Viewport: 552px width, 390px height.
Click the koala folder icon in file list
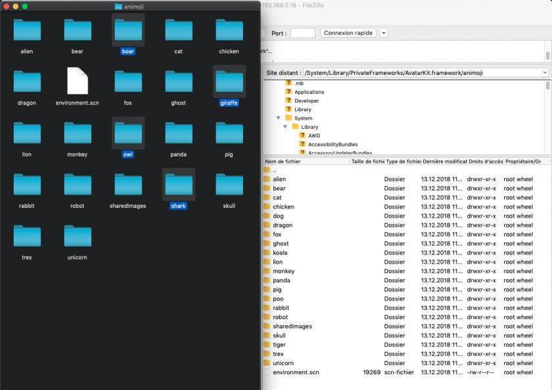pos(267,253)
